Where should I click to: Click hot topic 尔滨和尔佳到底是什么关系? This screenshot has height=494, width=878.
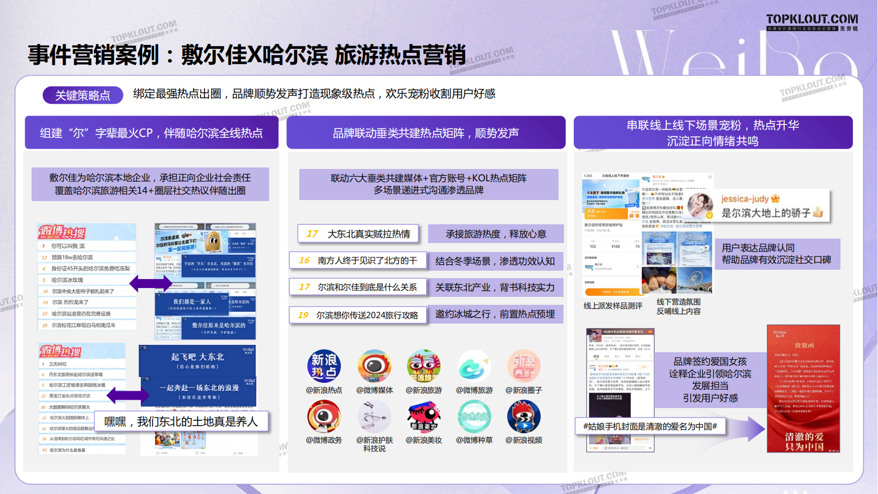pos(358,287)
